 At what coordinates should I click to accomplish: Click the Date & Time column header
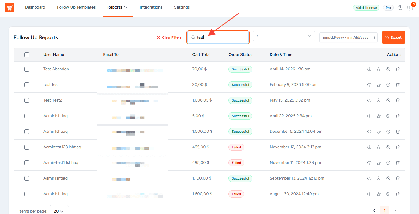coord(281,54)
